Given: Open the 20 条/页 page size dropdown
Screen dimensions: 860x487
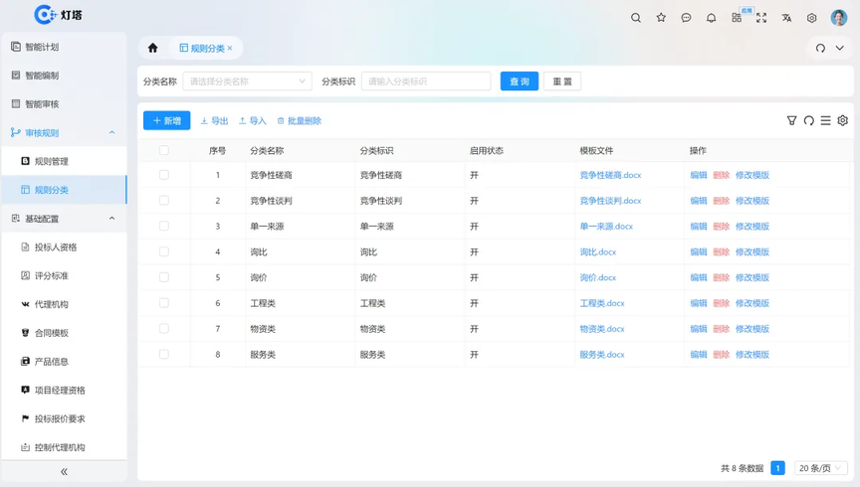Looking at the screenshot, I should tap(820, 468).
